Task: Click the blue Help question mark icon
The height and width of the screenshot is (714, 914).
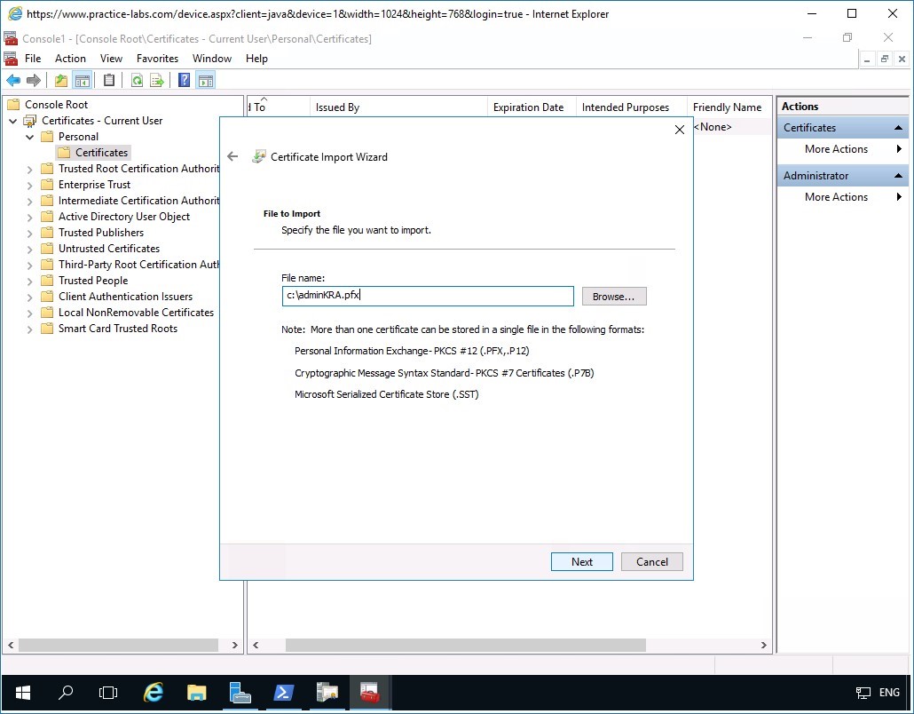Action: (x=185, y=81)
